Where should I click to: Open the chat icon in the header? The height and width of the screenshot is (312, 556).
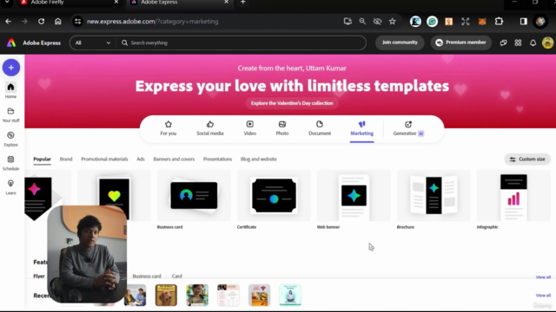pos(503,42)
